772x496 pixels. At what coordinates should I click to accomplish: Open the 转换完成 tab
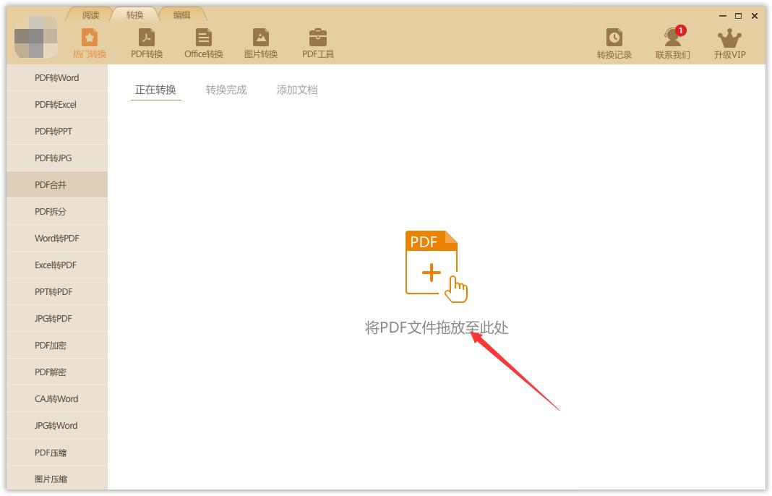pyautogui.click(x=225, y=90)
